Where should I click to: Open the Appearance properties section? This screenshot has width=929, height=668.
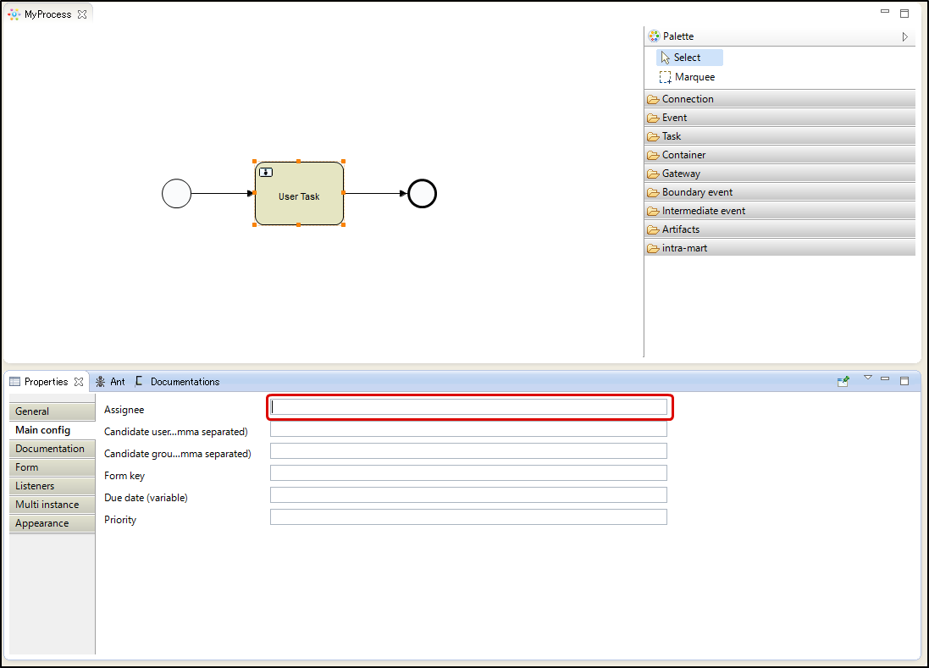click(53, 523)
